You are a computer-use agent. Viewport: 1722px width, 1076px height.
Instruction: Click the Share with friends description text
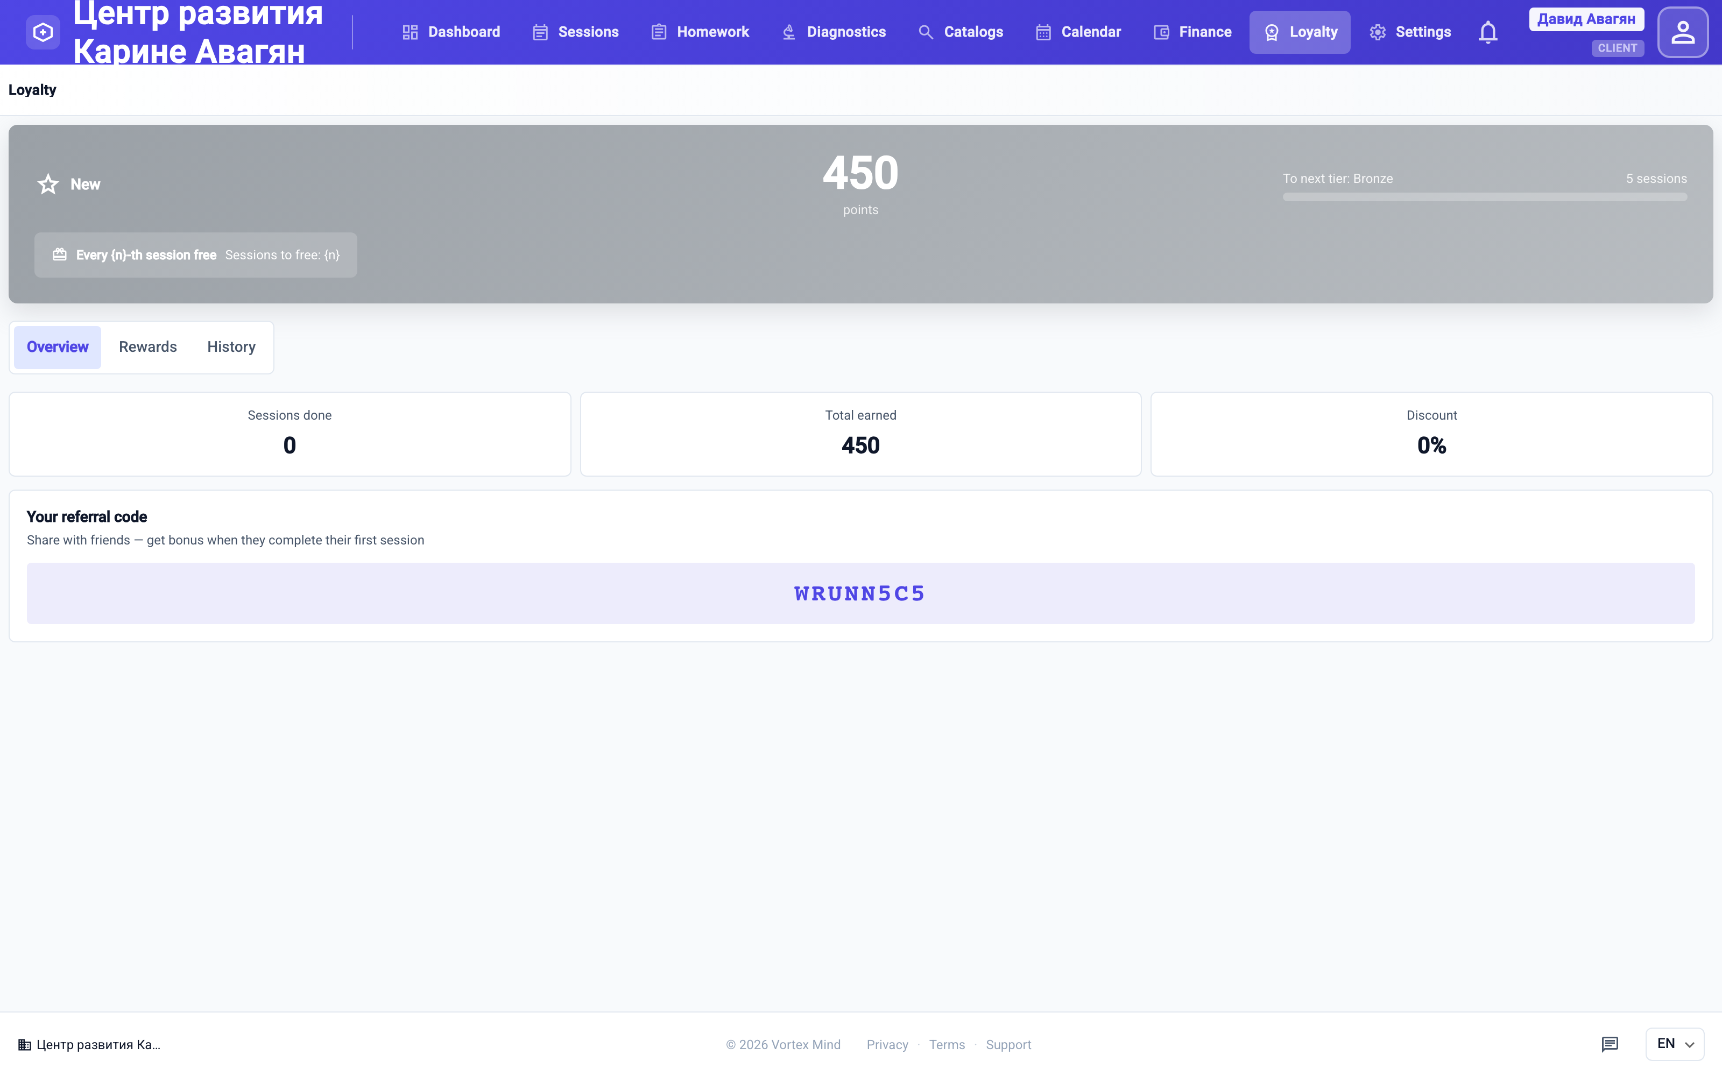[x=225, y=540]
